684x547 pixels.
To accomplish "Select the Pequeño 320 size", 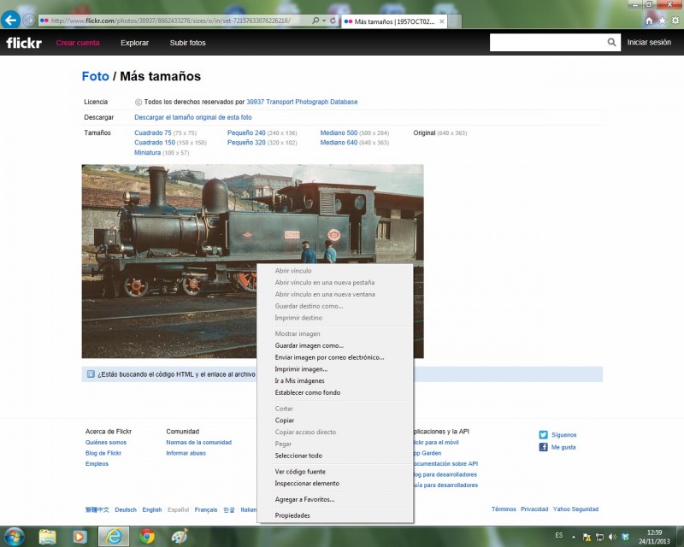I will pos(246,143).
